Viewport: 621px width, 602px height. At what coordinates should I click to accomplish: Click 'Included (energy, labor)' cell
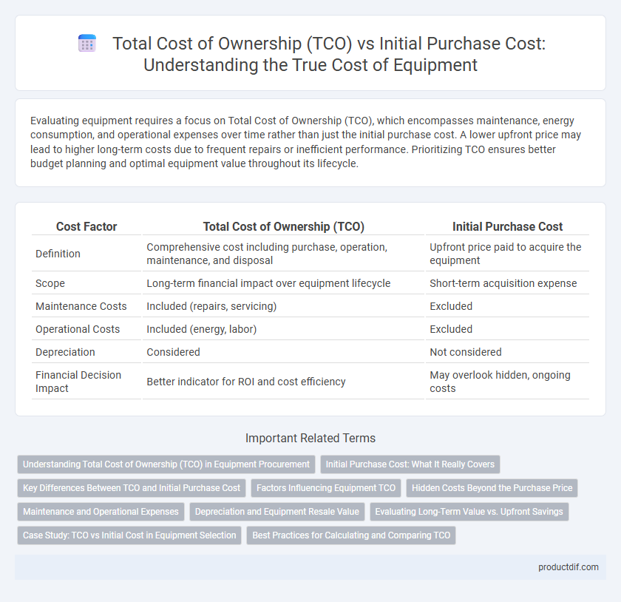(284, 329)
